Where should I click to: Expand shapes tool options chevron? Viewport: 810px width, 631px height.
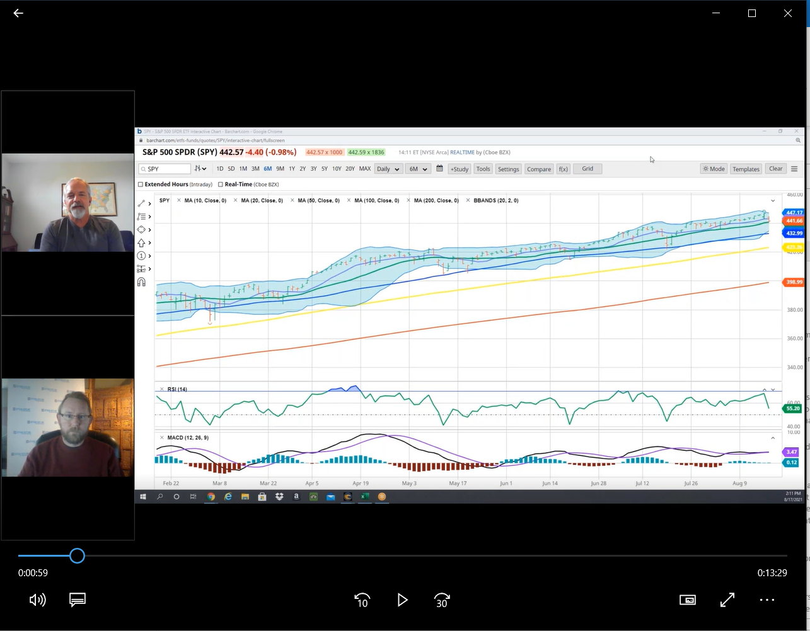pyautogui.click(x=150, y=230)
